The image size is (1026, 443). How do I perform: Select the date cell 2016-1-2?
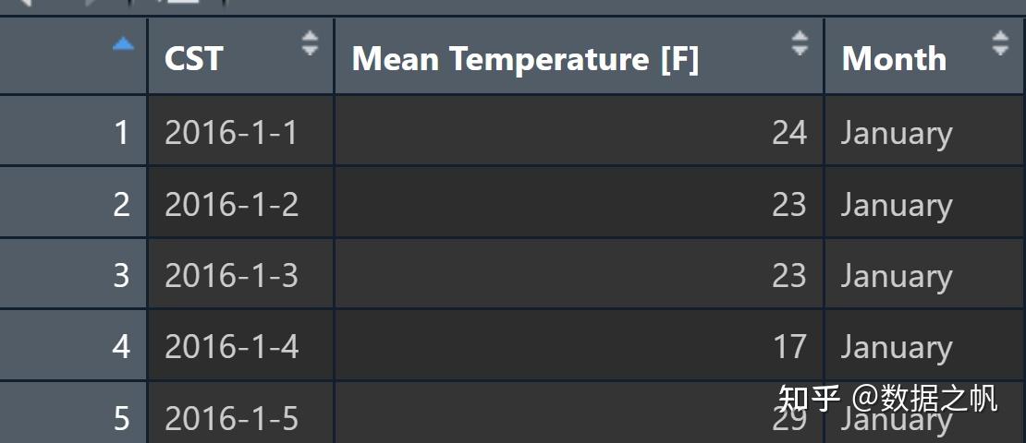(231, 204)
